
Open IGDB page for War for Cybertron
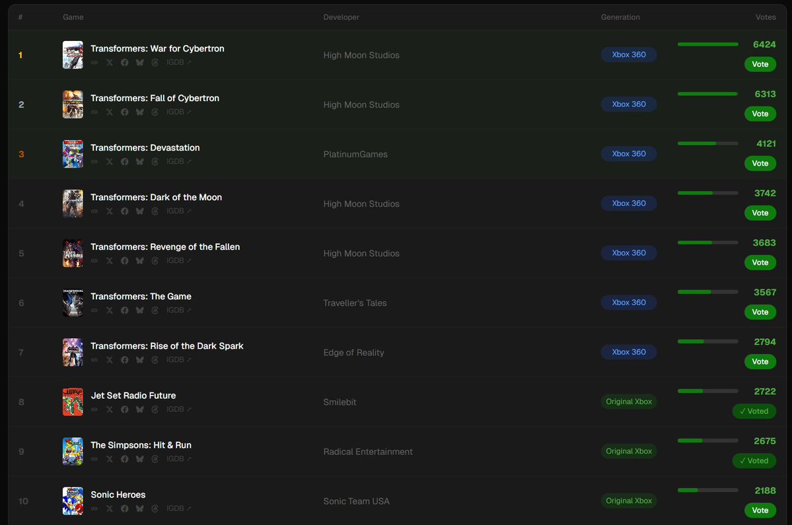(179, 63)
